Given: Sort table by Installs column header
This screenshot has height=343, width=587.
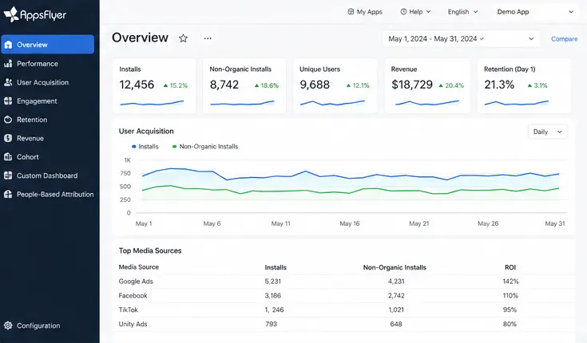Looking at the screenshot, I should coord(276,267).
